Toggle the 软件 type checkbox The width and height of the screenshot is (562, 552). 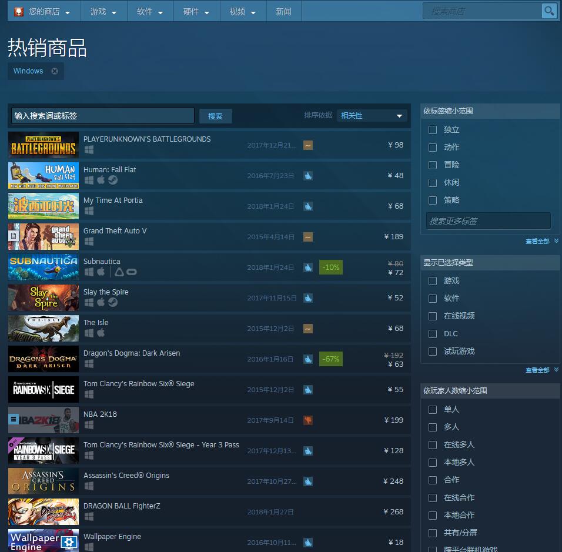tap(433, 298)
